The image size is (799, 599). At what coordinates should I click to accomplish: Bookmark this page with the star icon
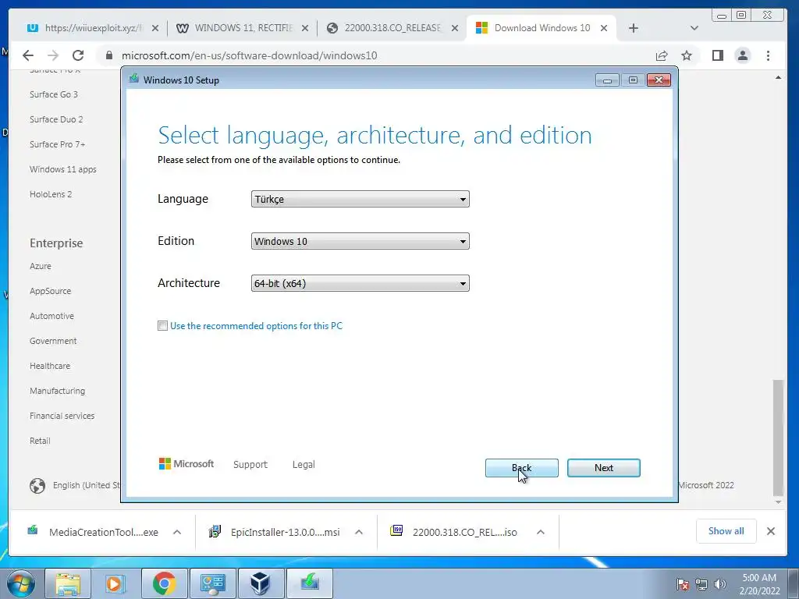pos(687,55)
